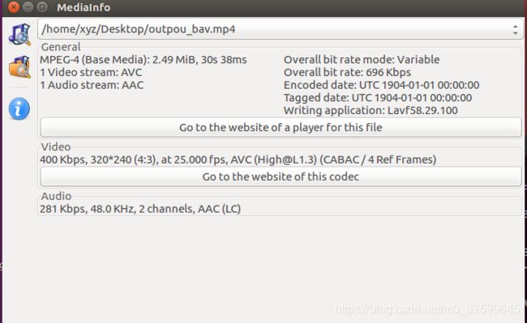Image resolution: width=527 pixels, height=323 pixels.
Task: Open the outpou_bav.mp4 file path combo box
Action: tap(281, 29)
